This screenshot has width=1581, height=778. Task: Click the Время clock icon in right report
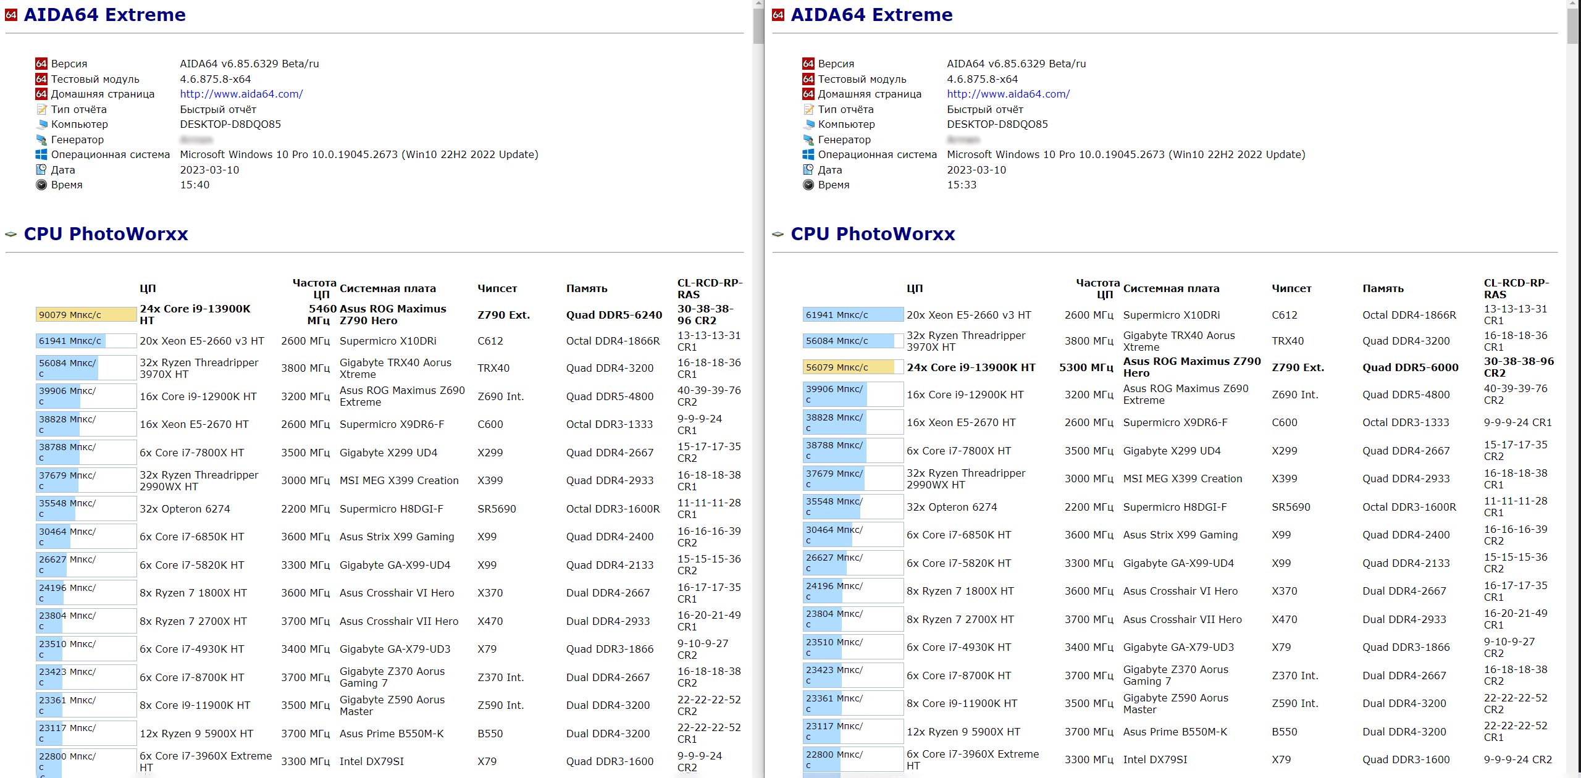(x=808, y=185)
